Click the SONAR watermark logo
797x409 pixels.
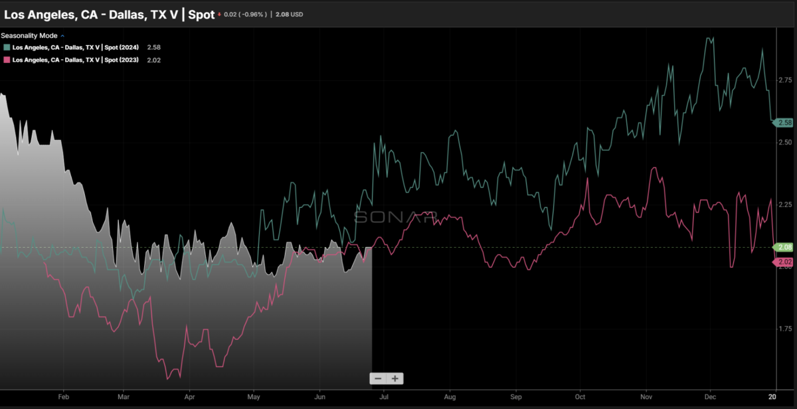(x=395, y=216)
